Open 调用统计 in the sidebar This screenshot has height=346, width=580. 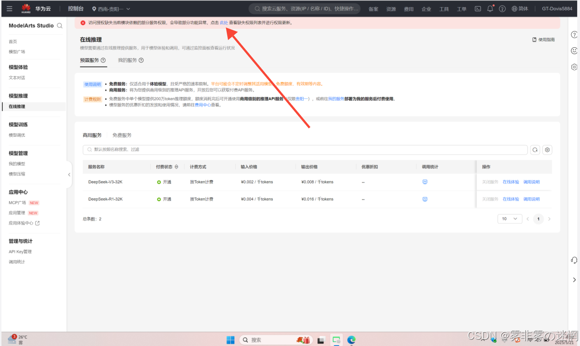[17, 262]
